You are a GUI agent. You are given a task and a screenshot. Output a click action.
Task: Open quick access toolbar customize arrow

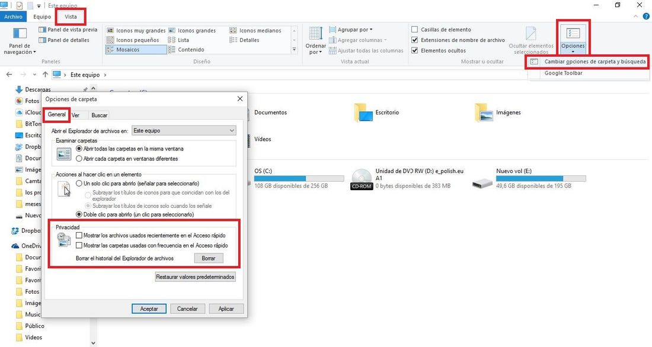39,5
